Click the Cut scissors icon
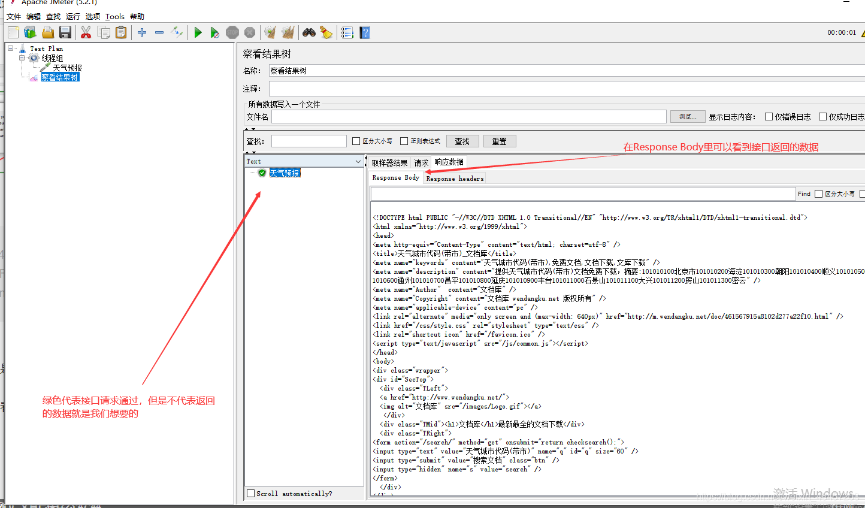This screenshot has height=508, width=865. point(86,32)
